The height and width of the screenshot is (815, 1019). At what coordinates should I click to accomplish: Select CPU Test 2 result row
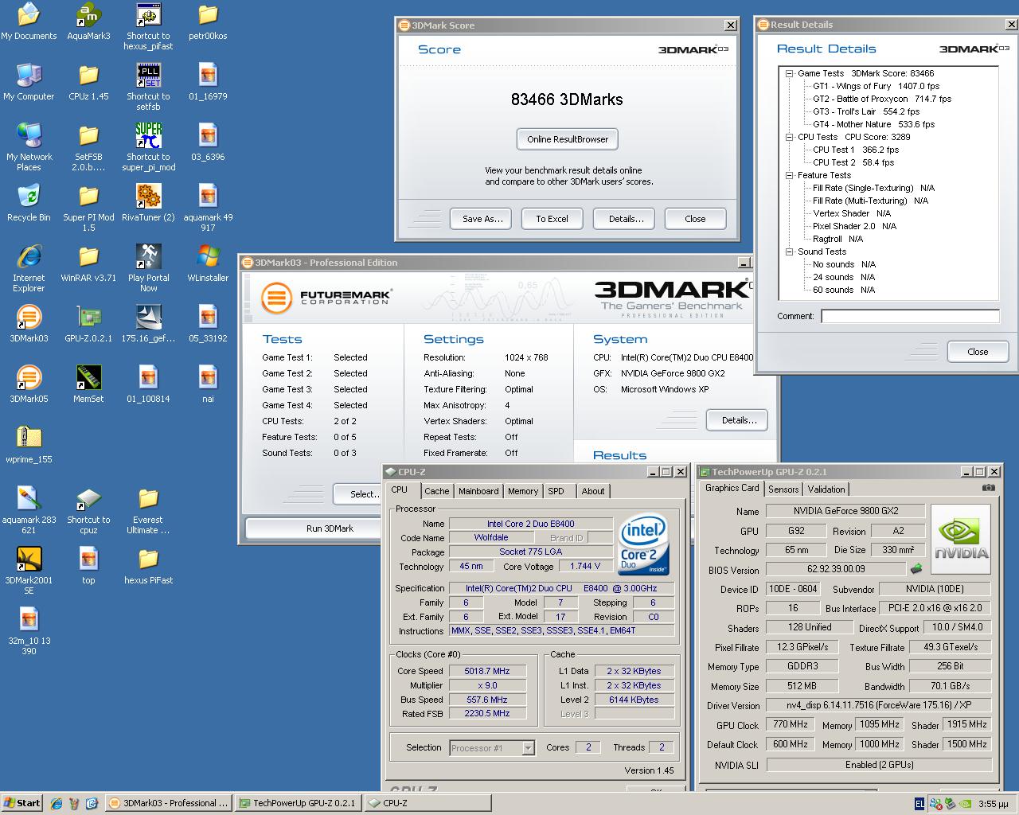pos(853,162)
